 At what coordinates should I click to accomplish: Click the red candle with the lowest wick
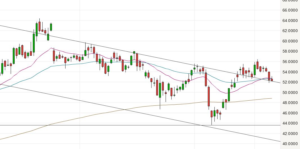tap(212, 114)
